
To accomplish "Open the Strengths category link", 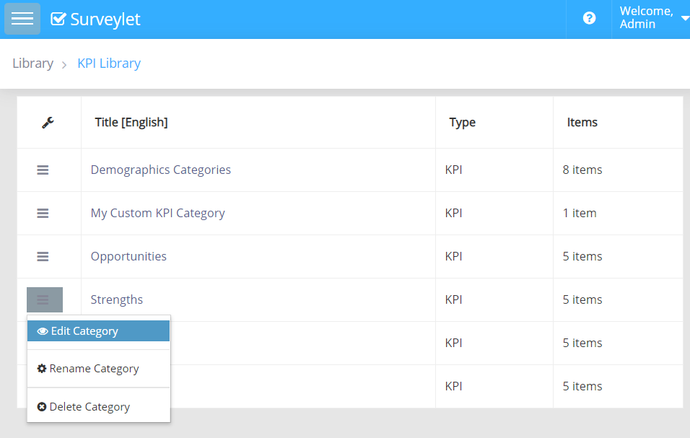I will coord(116,299).
